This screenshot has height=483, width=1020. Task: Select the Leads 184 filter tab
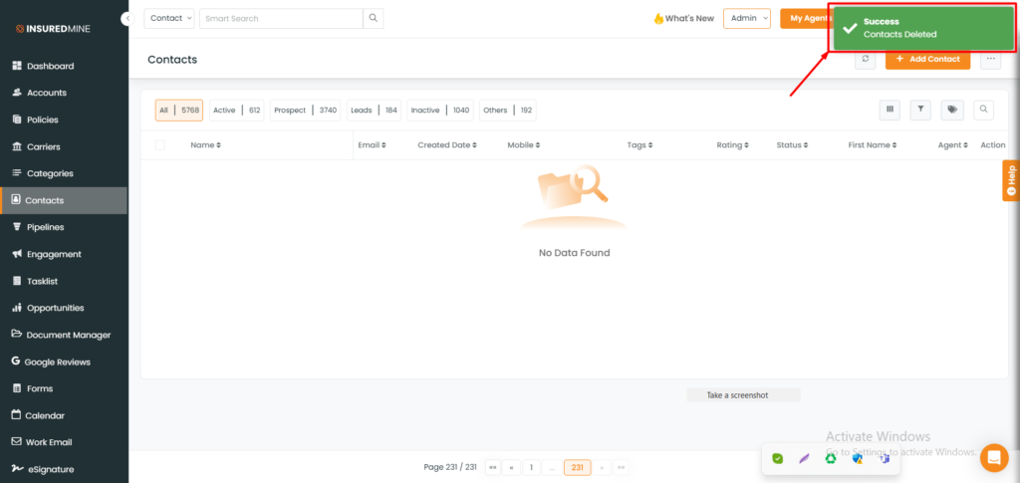point(375,111)
